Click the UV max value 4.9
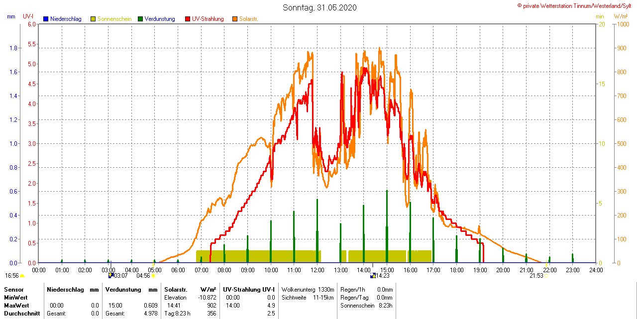The height and width of the screenshot is (319, 637). point(272,305)
